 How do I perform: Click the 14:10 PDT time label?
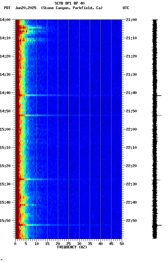(x=5, y=38)
